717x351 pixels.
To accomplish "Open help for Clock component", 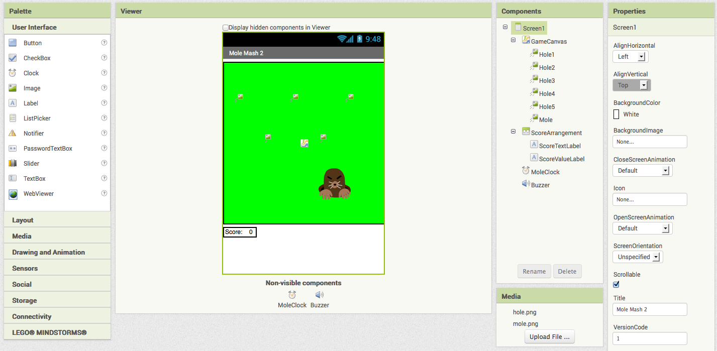I will click(104, 73).
